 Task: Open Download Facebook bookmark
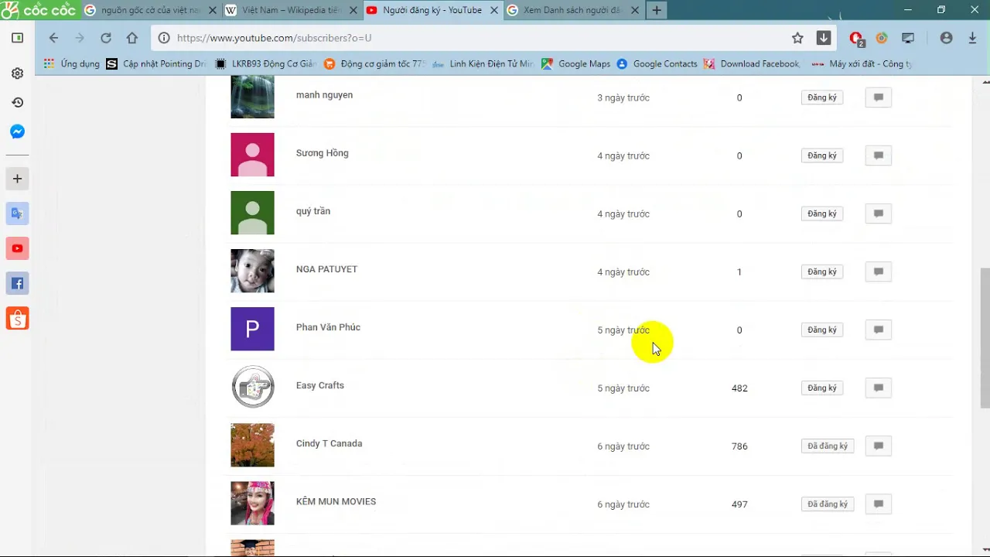[x=753, y=64]
